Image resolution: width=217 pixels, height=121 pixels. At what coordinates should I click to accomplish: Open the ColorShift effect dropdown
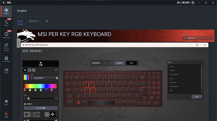42,78
